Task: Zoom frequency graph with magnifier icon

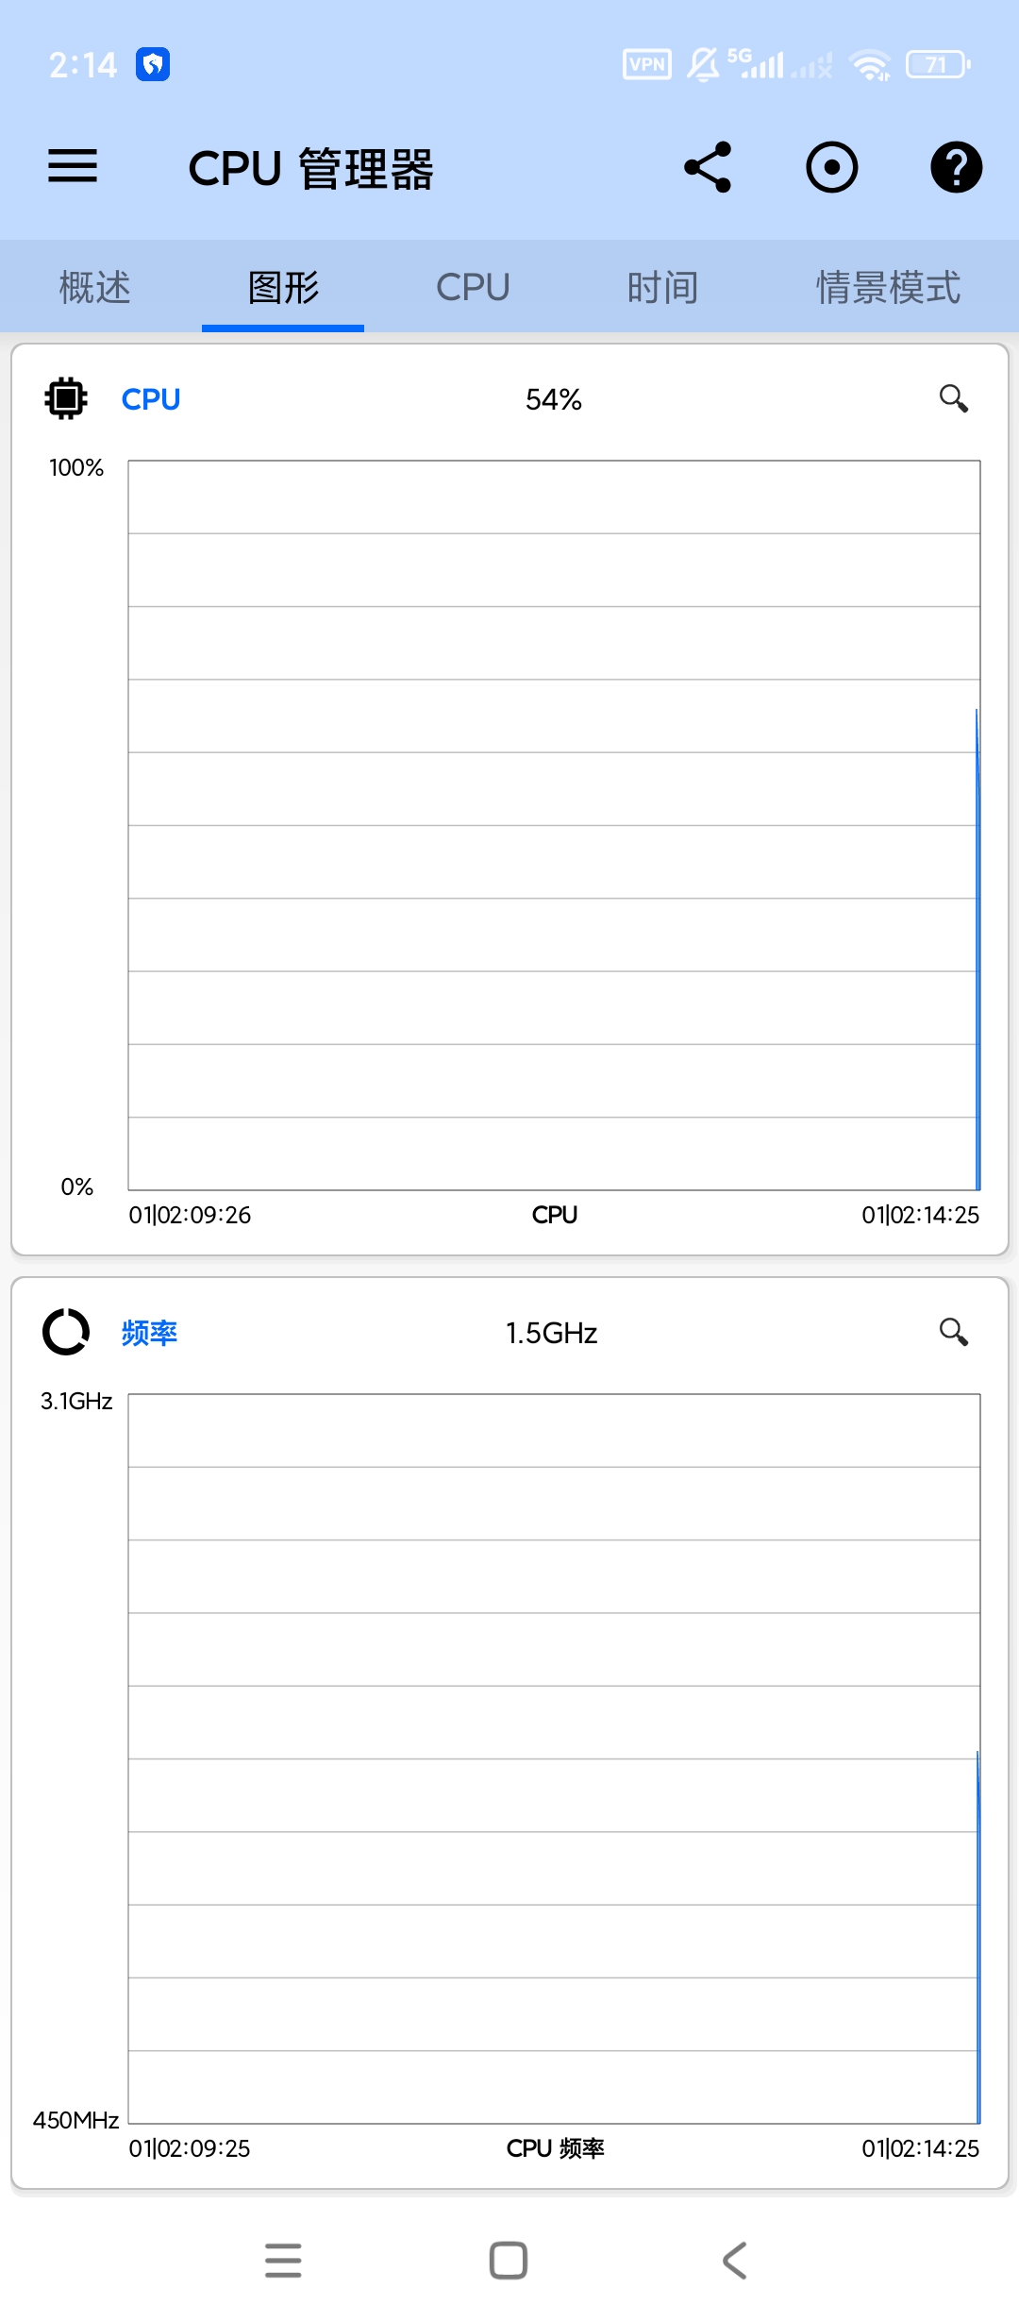Action: click(x=954, y=1333)
